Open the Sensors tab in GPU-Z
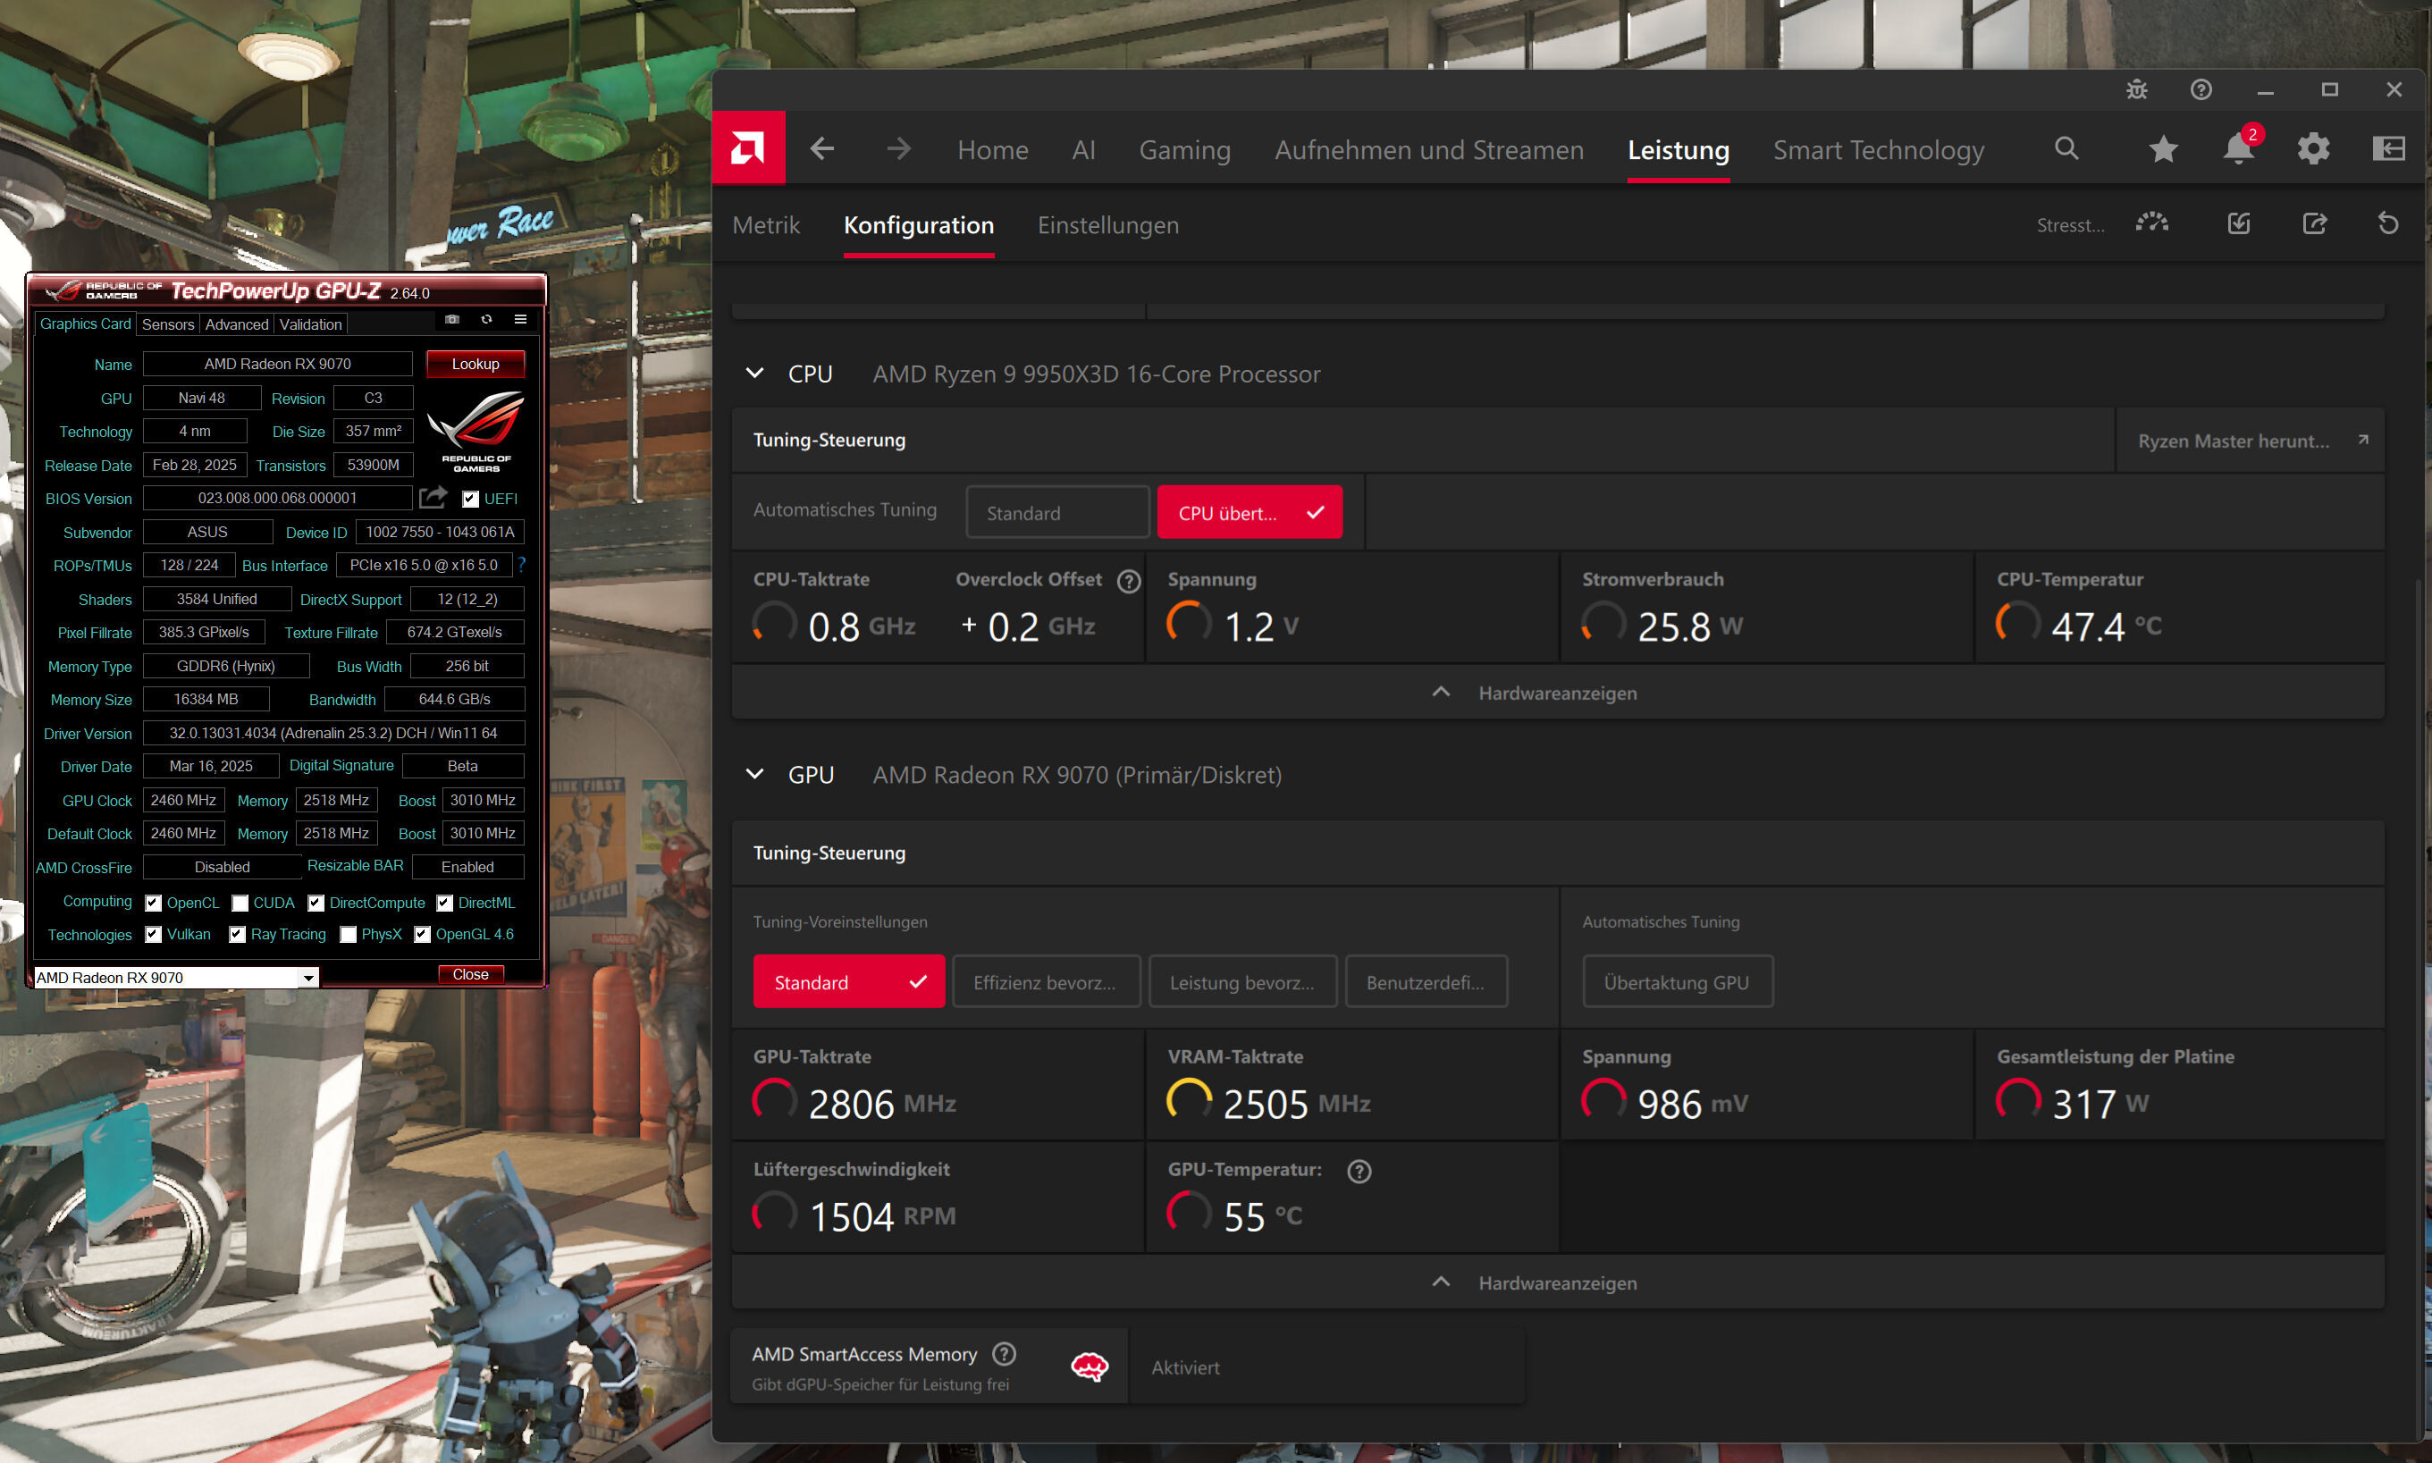Screen dimensions: 2432x1463 click(x=168, y=324)
